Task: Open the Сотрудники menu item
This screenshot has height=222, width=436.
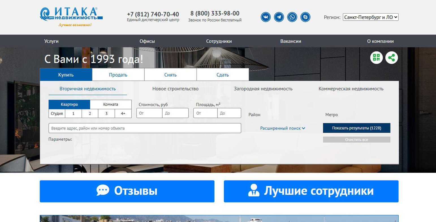Action: pyautogui.click(x=219, y=41)
